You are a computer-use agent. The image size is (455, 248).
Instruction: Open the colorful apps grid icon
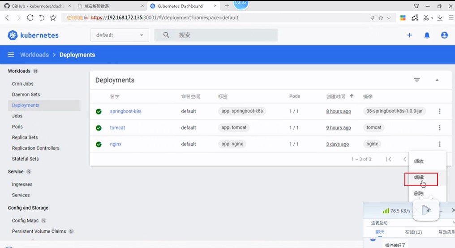click(403, 18)
